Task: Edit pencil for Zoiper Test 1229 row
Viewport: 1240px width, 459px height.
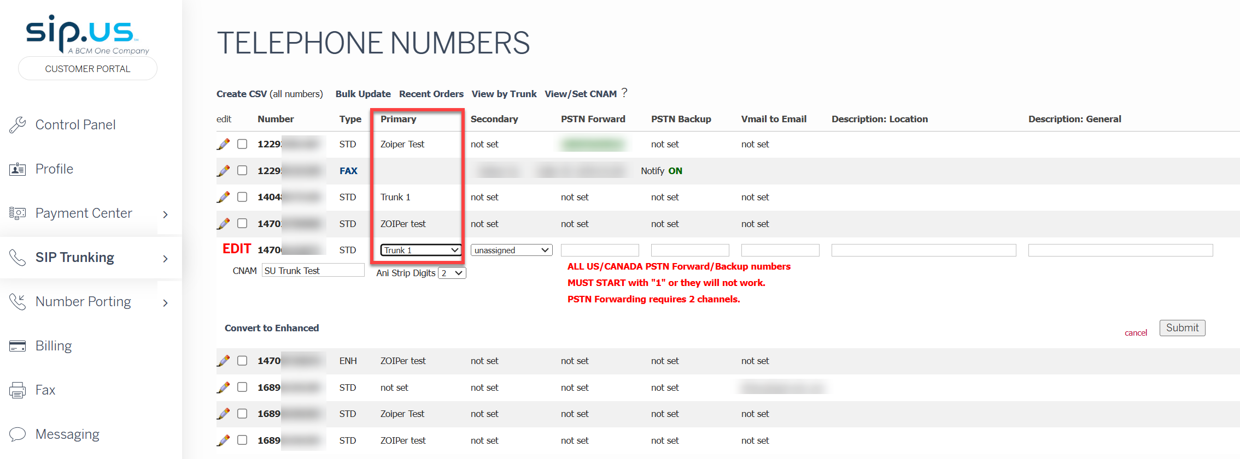Action: click(x=223, y=144)
